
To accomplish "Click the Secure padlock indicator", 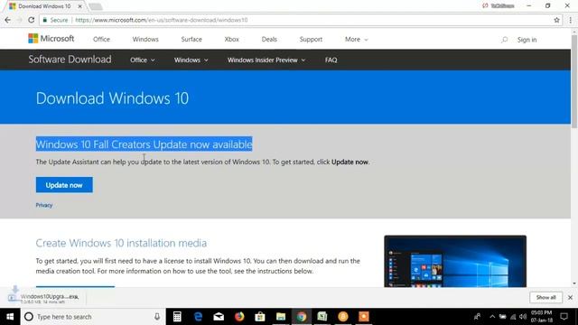I will [x=55, y=20].
